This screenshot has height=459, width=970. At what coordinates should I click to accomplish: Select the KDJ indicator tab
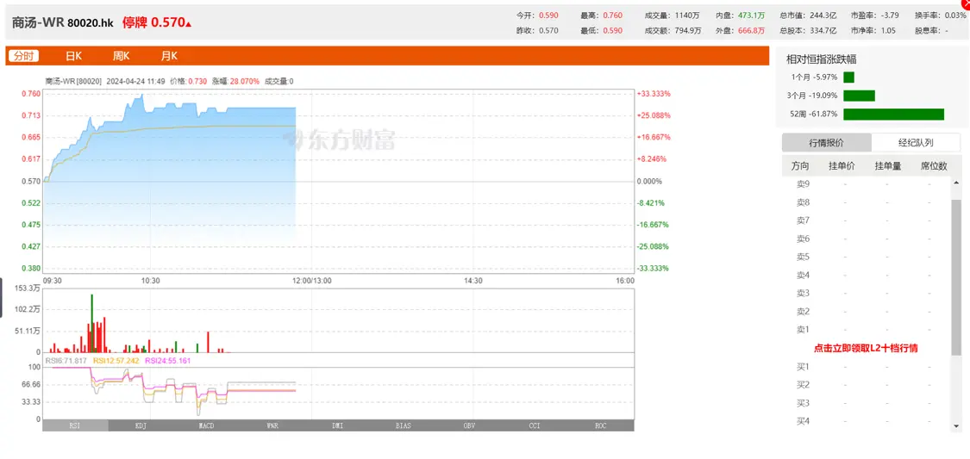pos(141,425)
